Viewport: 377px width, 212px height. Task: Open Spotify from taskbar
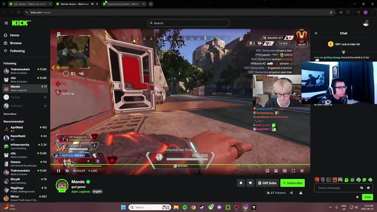point(185,207)
